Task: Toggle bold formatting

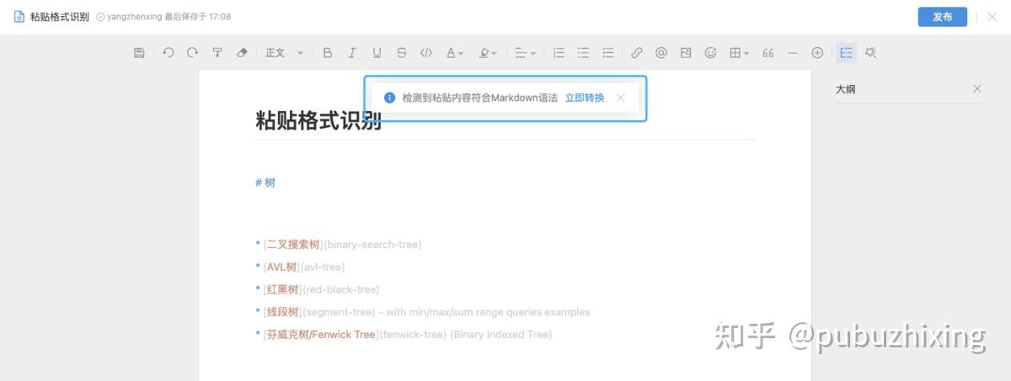Action: click(x=328, y=53)
